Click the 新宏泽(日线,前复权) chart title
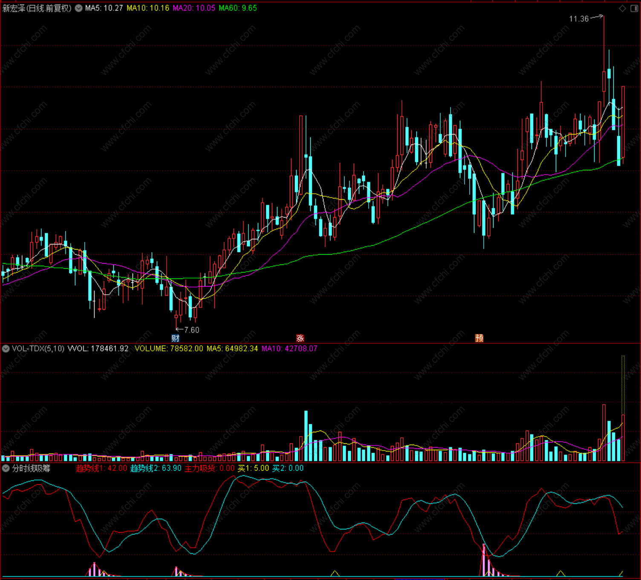This screenshot has width=641, height=580. [37, 8]
